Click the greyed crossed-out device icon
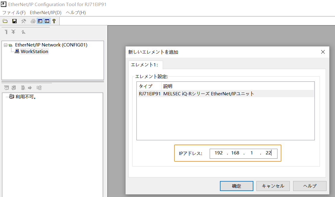This screenshot has width=335, height=197. tap(14, 32)
